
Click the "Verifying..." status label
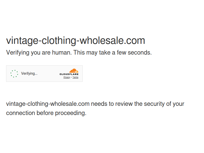point(29,73)
